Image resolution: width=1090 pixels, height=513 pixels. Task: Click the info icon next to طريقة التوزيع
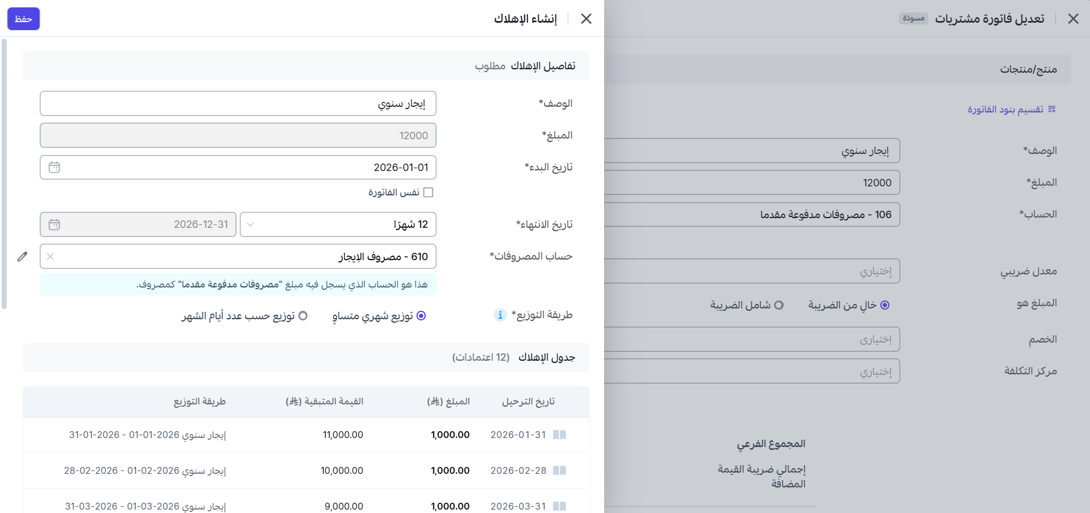500,315
